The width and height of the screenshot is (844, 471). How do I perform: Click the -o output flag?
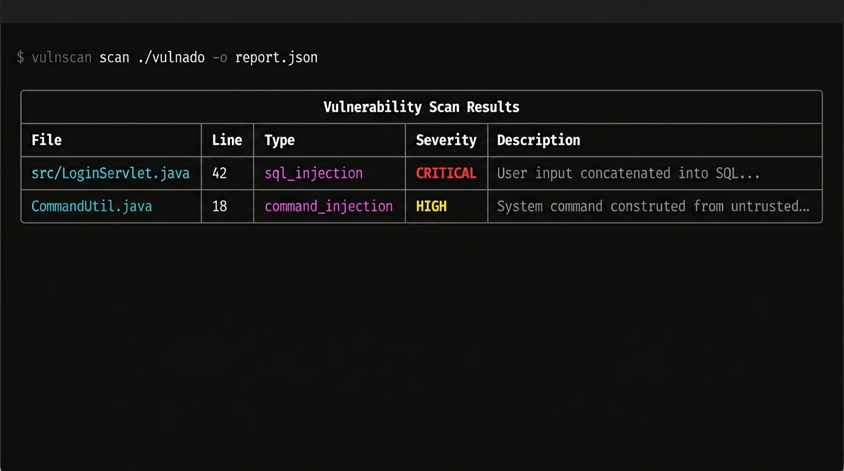pos(220,57)
